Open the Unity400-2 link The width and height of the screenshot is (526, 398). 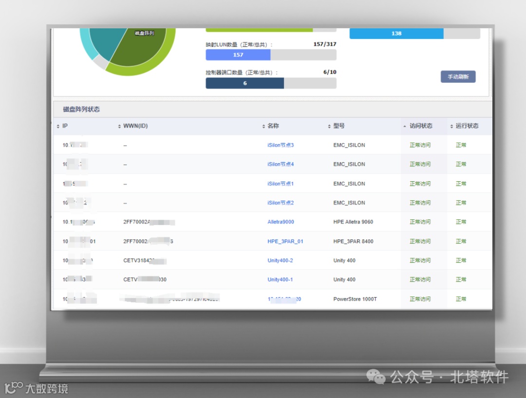pos(280,261)
